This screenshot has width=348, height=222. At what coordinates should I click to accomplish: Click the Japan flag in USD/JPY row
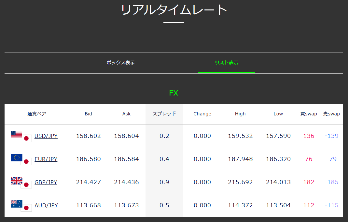click(26, 138)
